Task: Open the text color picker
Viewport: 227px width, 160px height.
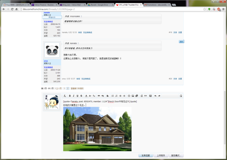Action: point(86,96)
